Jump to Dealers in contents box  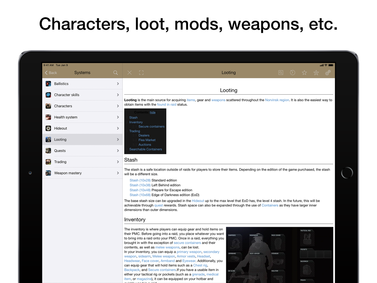coord(144,135)
